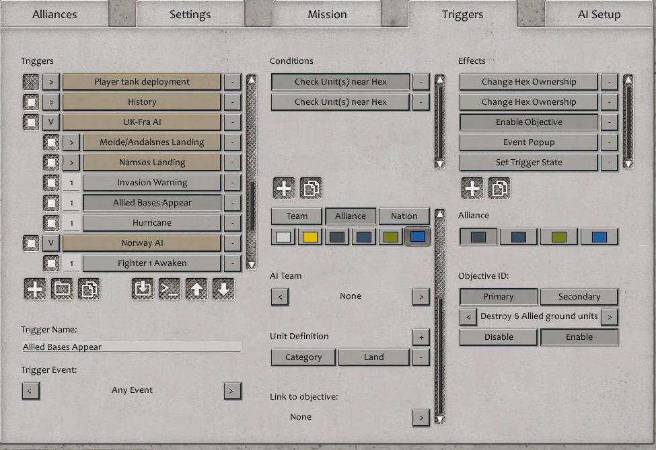This screenshot has height=450, width=656.
Task: Toggle checkbox for Namsos Landing
Action: pyautogui.click(x=51, y=162)
